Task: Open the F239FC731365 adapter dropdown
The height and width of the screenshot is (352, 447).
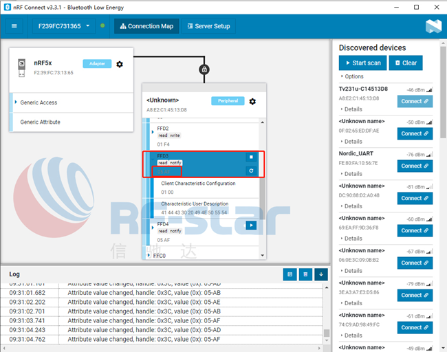Action: (x=64, y=26)
